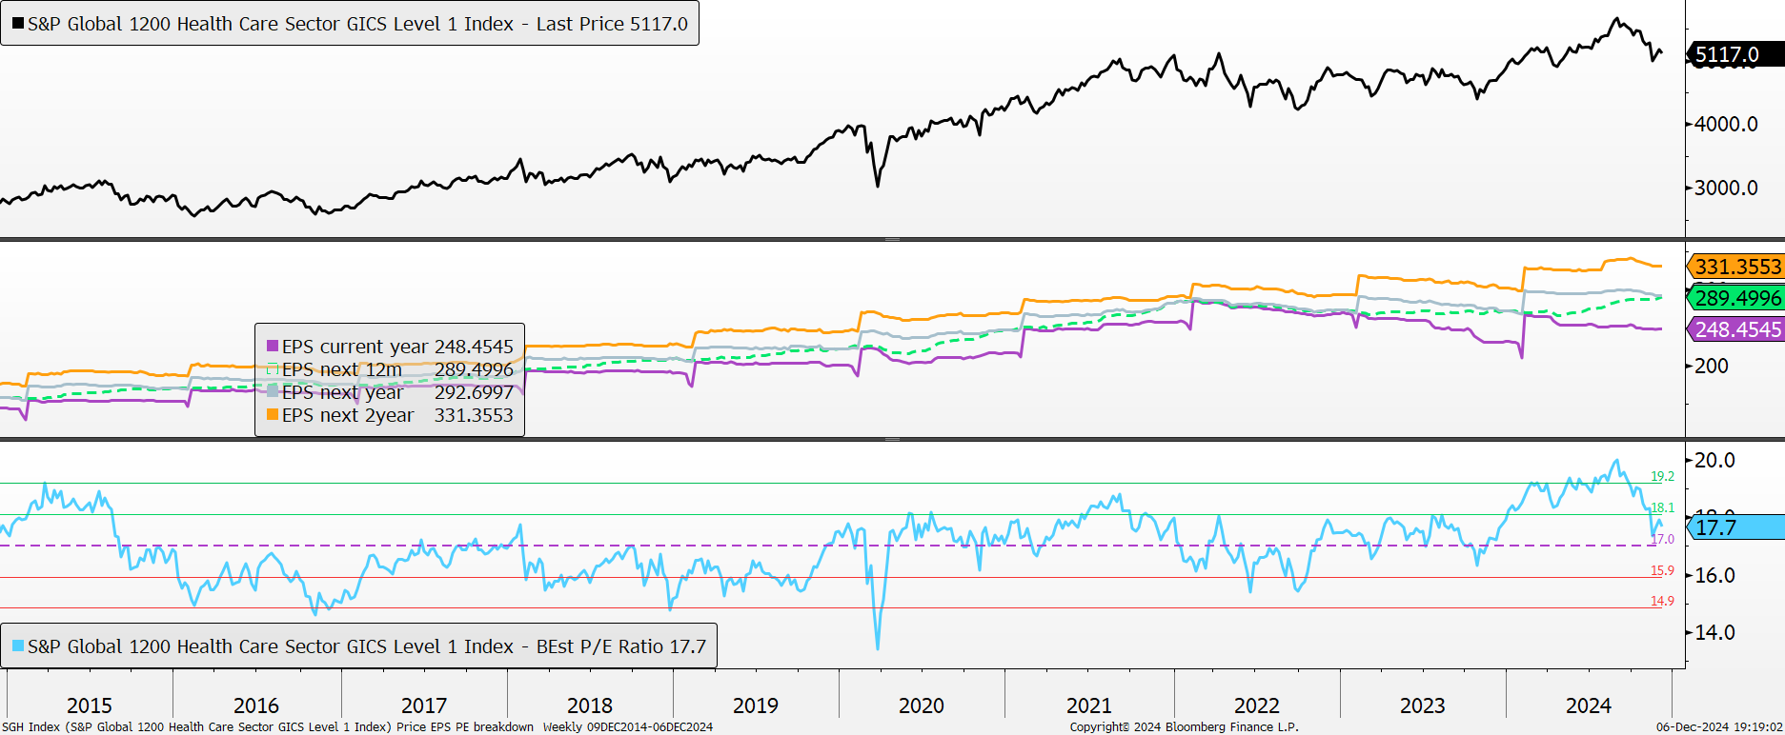Click the 2018 year label on the time axis
Viewport: 1785px width, 735px height.
pyautogui.click(x=590, y=705)
